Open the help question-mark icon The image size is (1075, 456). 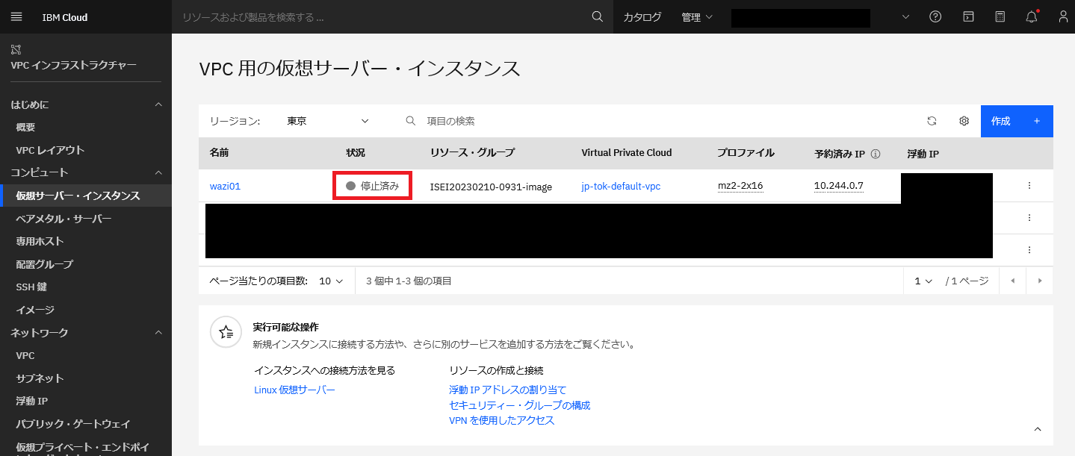[935, 16]
